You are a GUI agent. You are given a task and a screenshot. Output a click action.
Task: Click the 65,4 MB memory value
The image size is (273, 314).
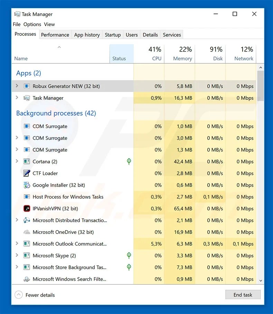183,209
